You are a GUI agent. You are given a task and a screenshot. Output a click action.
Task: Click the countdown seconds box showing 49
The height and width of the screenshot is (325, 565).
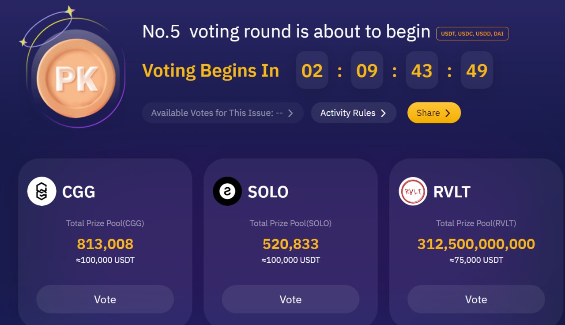477,71
